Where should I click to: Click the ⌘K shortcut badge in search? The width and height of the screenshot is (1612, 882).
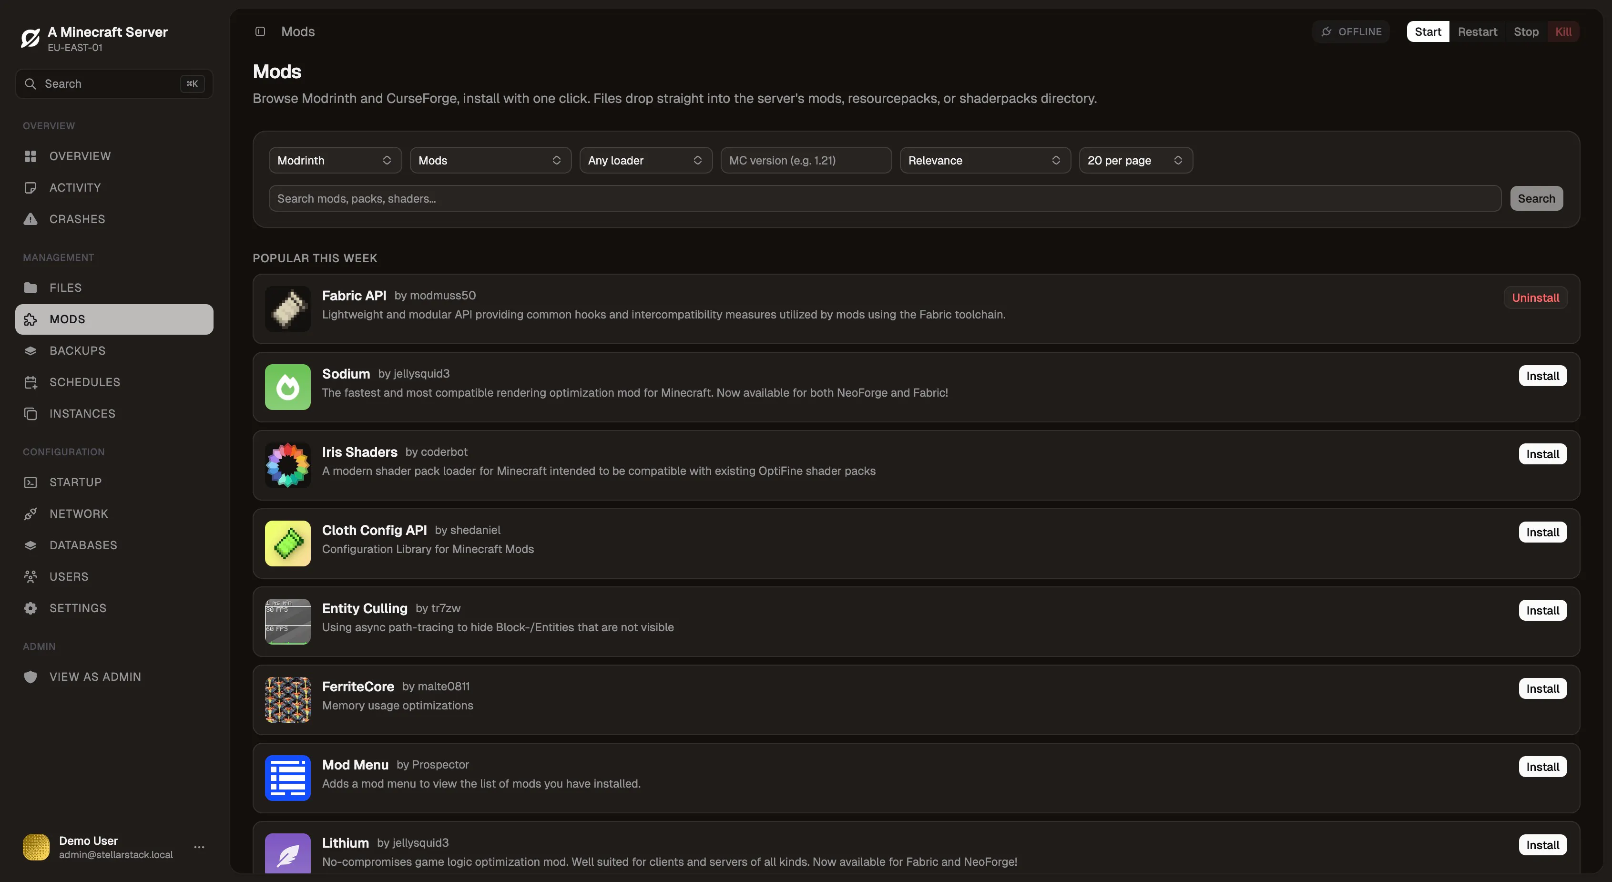pos(192,83)
